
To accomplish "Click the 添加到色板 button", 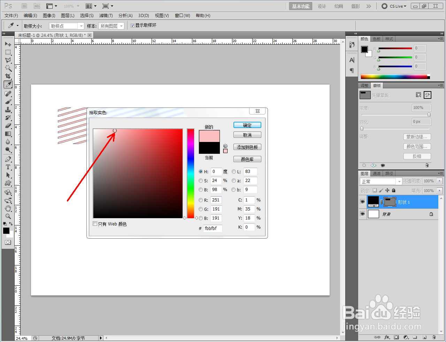I will [x=247, y=147].
